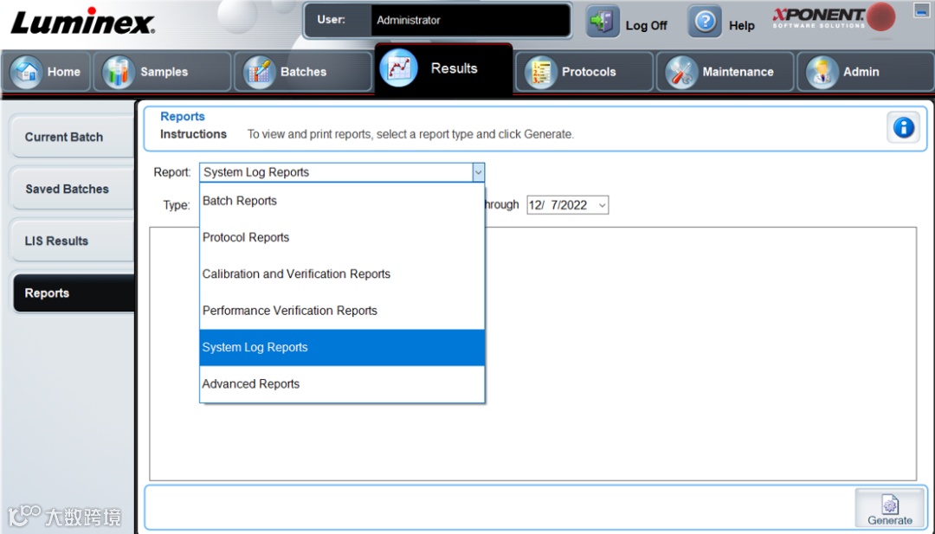Minimize the xPONENT window
Viewport: 935px width, 534px height.
pos(922,9)
